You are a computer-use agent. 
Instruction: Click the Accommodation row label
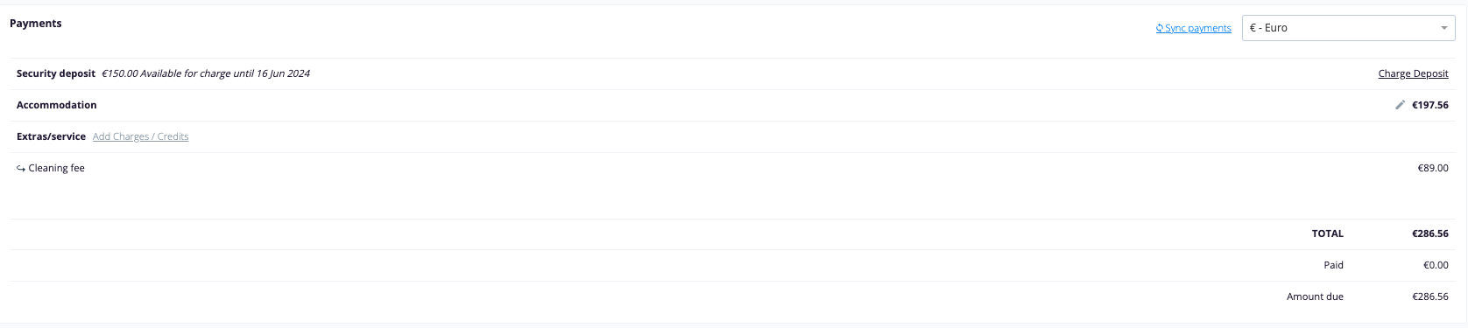click(x=56, y=105)
